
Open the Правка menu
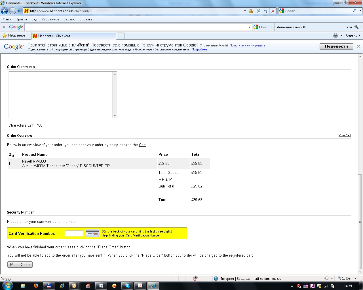pyautogui.click(x=21, y=19)
